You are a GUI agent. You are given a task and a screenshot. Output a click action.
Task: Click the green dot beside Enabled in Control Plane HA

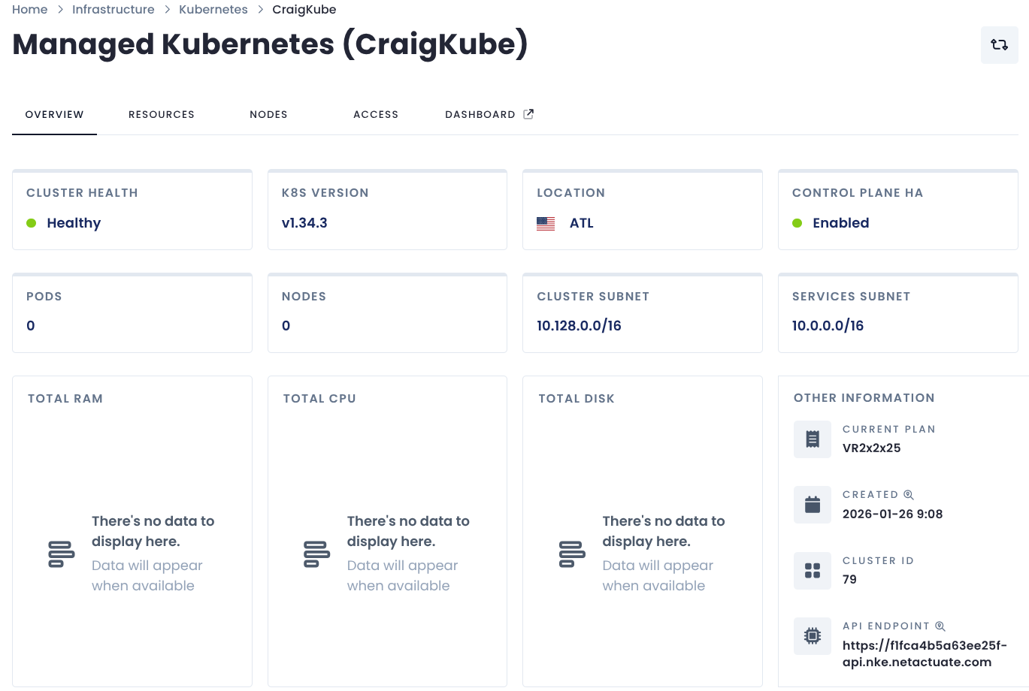tap(797, 223)
